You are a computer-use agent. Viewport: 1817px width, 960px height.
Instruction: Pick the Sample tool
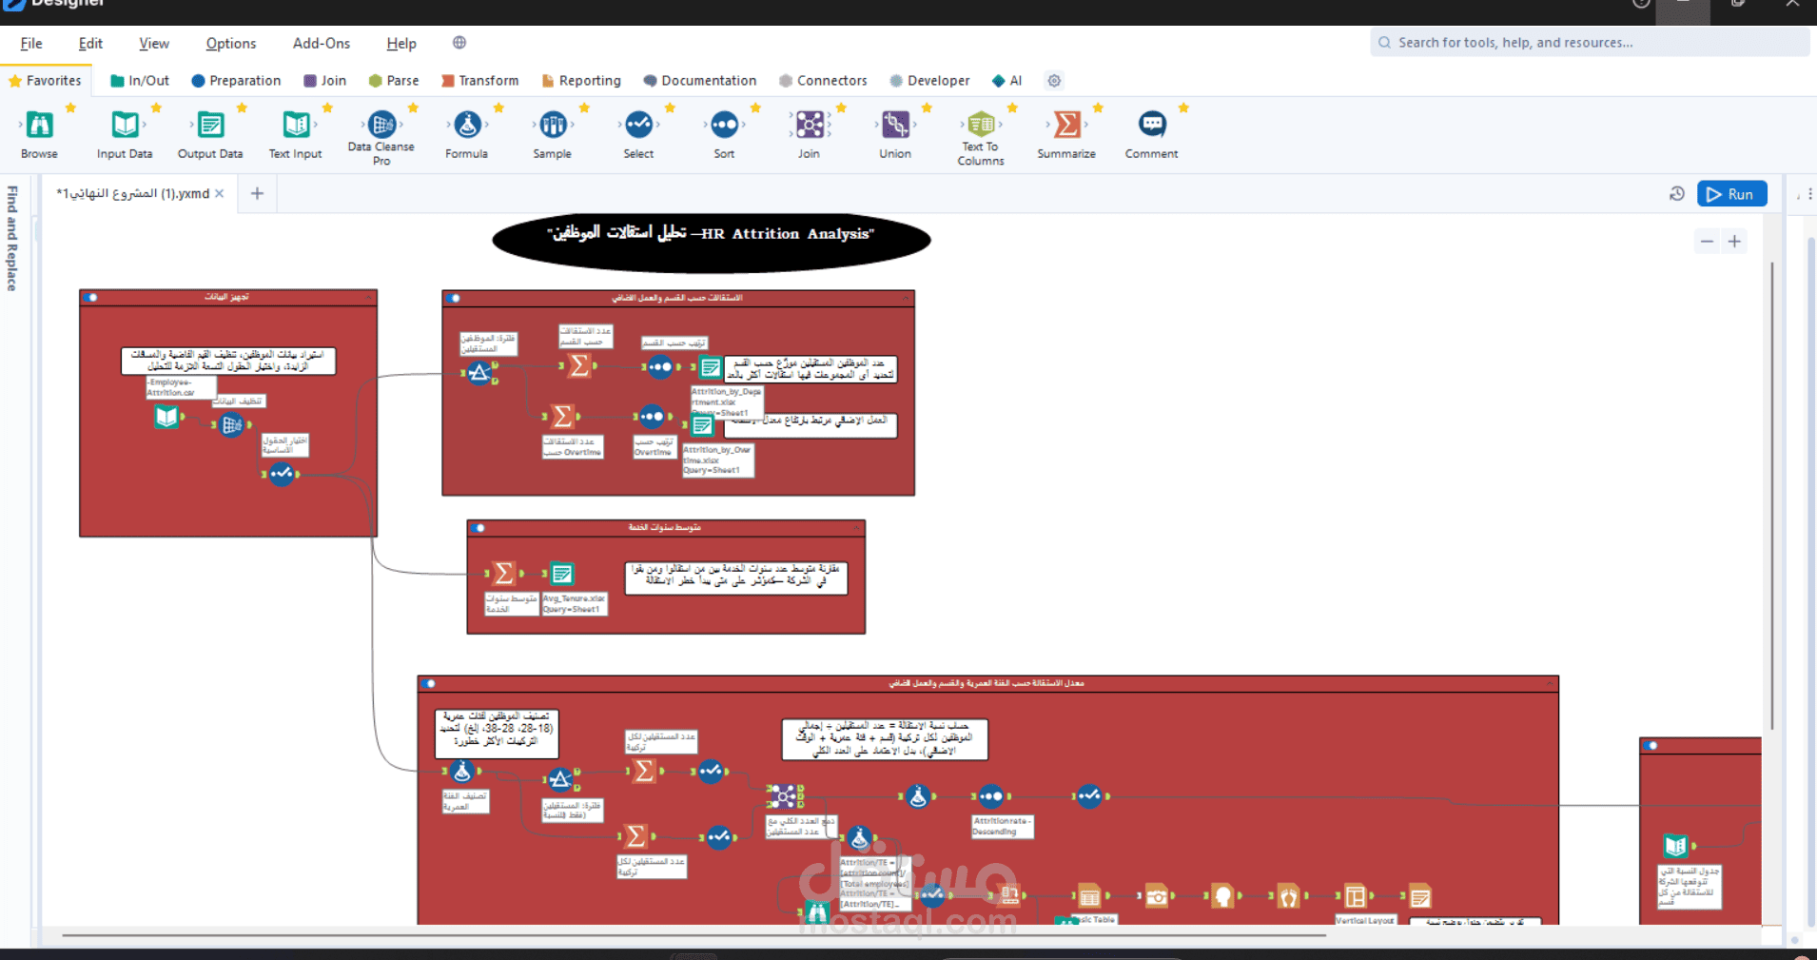(x=553, y=125)
